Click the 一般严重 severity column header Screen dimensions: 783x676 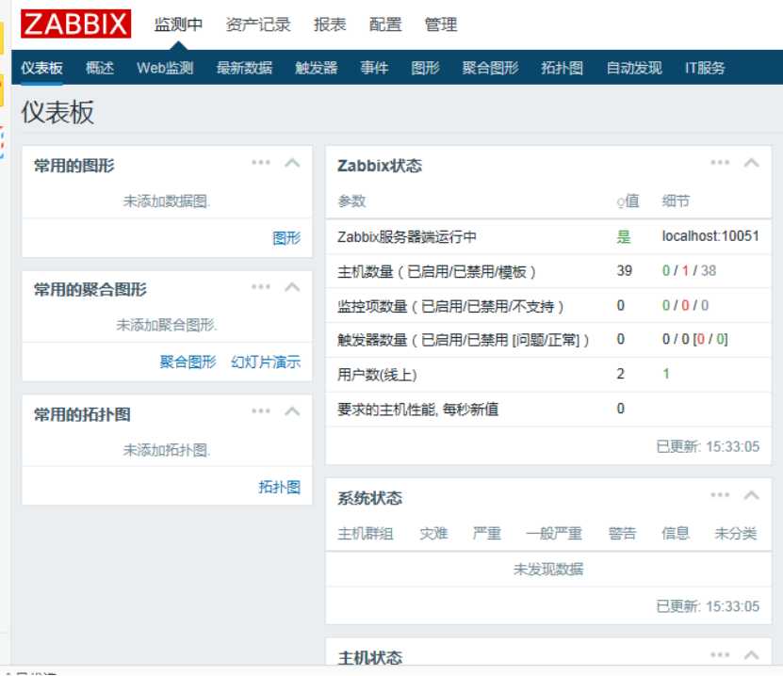click(x=554, y=533)
